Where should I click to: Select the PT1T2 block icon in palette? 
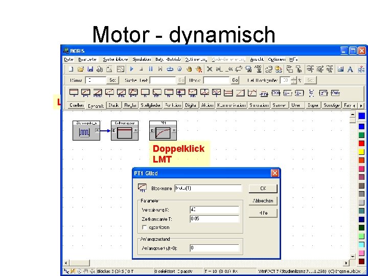[x=98, y=93]
